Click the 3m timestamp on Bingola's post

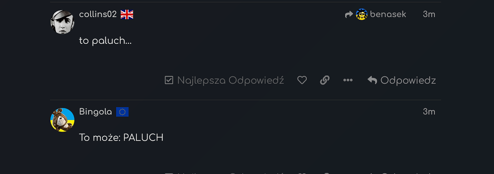click(x=429, y=112)
